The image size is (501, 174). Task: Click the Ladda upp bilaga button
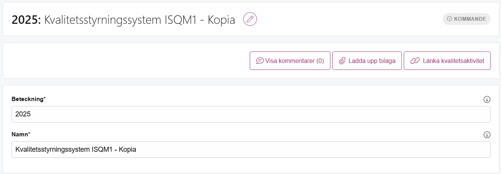[x=367, y=61]
